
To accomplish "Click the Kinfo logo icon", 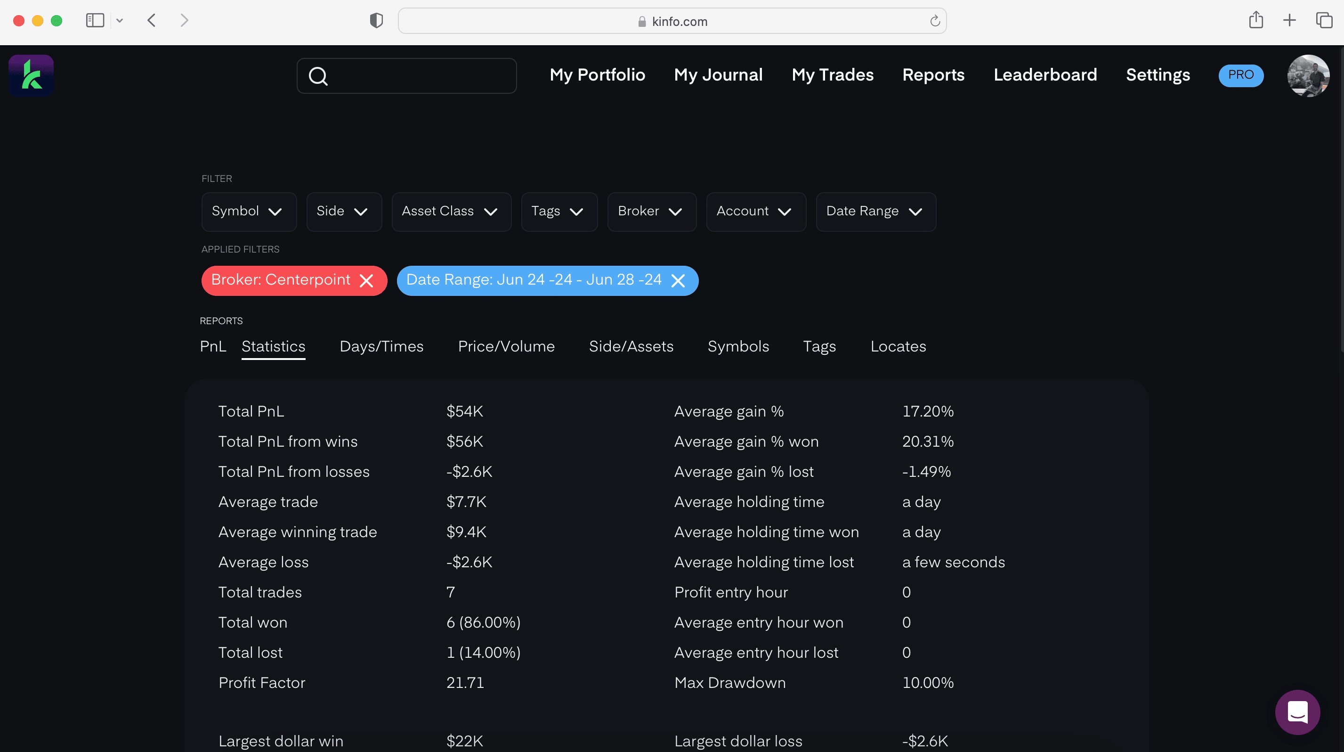I will (31, 76).
